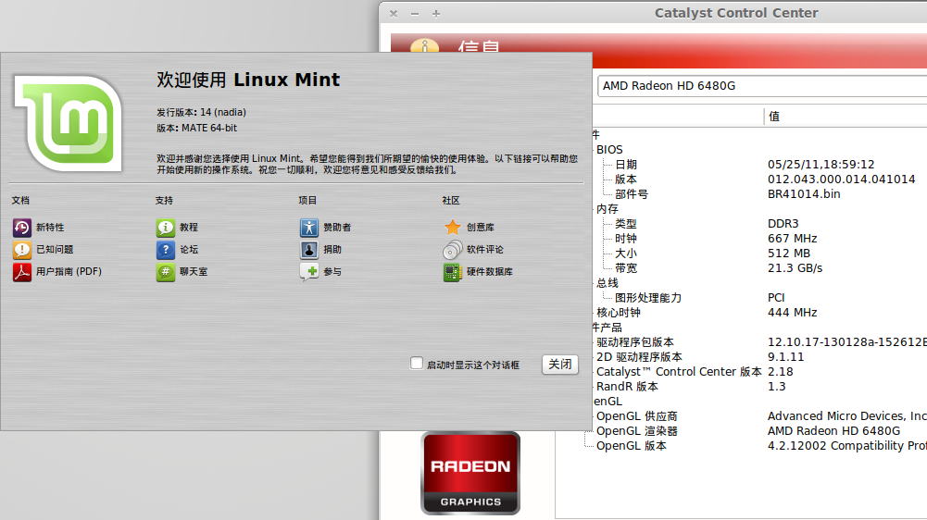
Task: Open the 参与 link text
Action: click(332, 271)
